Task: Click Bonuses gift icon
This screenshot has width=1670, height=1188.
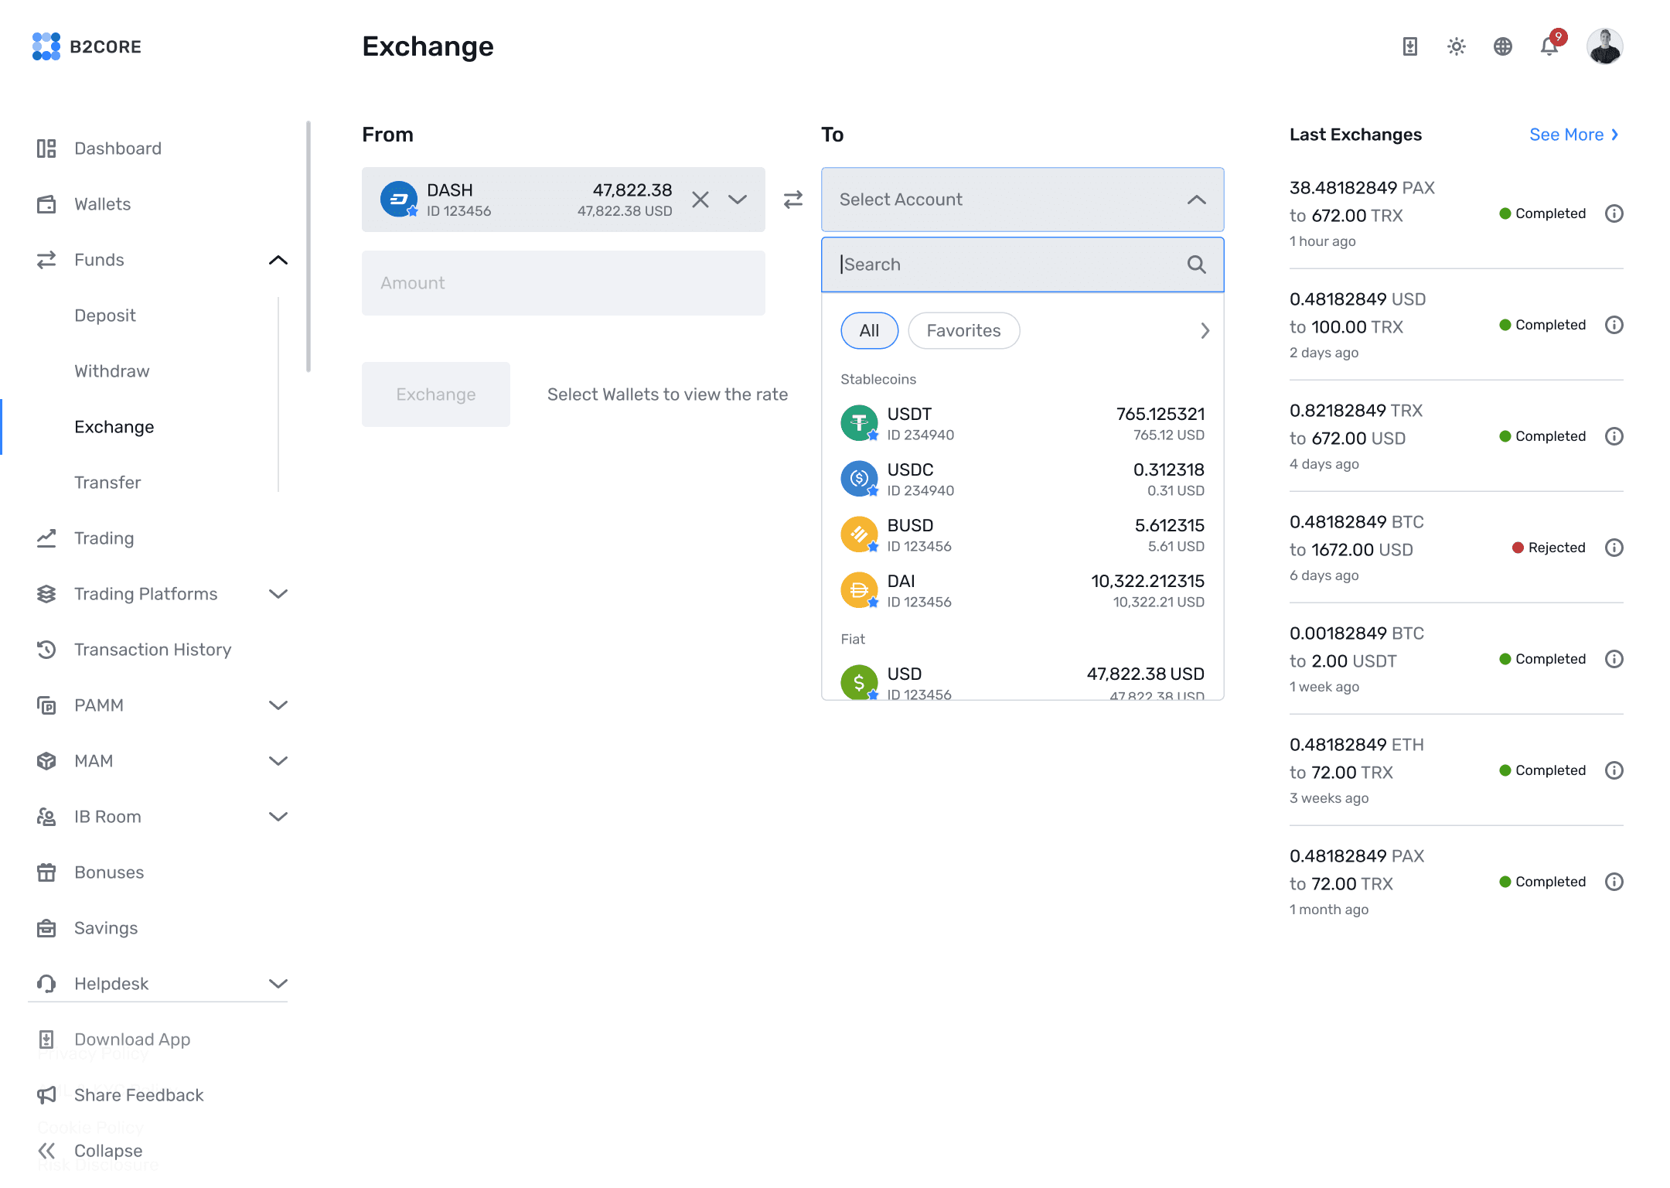Action: pyautogui.click(x=46, y=872)
